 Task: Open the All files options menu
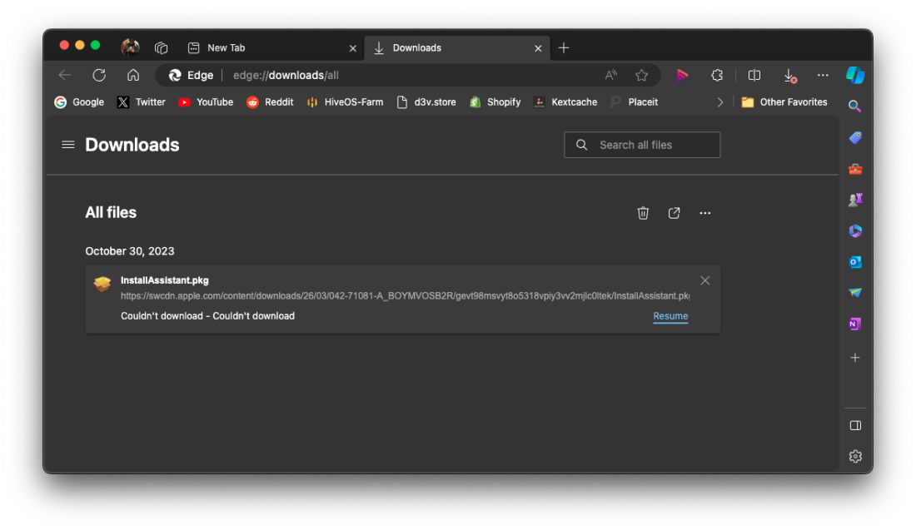coord(704,213)
